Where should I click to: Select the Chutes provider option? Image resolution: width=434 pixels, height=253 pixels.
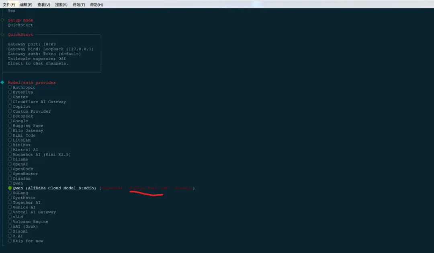(x=18, y=97)
